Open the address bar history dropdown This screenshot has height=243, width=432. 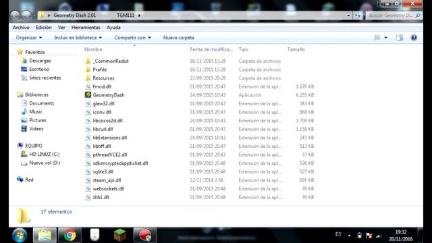coord(348,16)
